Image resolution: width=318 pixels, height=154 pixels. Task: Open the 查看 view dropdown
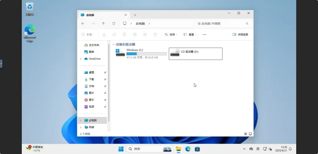[x=190, y=35]
